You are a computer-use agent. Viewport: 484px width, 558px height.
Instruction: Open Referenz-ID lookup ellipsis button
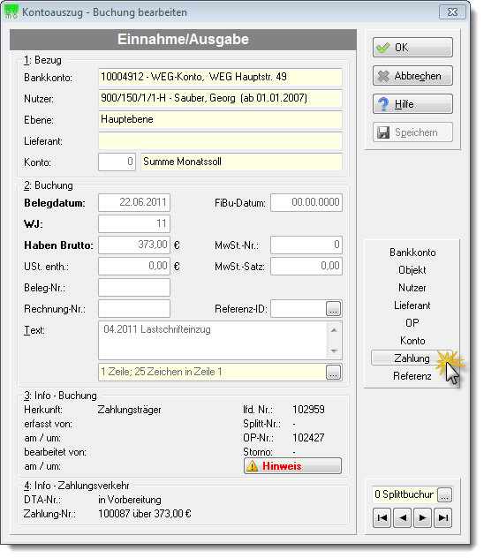(334, 309)
